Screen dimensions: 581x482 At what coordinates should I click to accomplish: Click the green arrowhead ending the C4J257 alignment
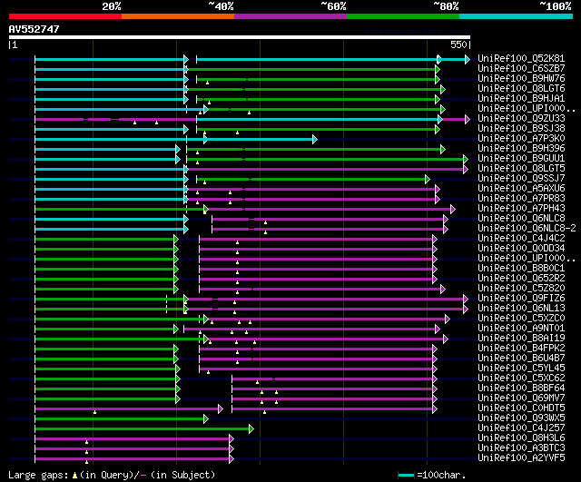[251, 429]
